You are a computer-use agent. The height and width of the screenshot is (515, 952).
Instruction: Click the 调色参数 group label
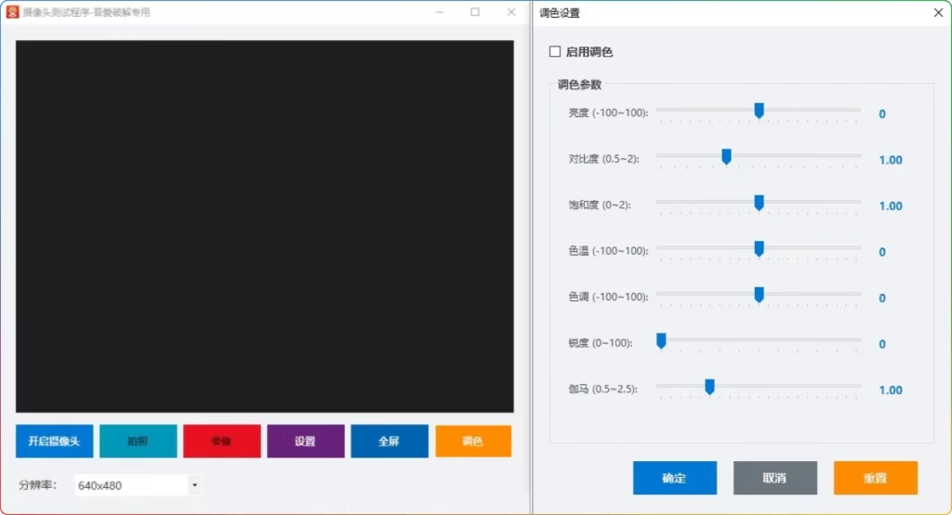pyautogui.click(x=580, y=85)
